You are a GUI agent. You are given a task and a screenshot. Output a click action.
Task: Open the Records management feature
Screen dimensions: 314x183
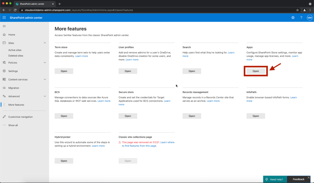point(192,116)
